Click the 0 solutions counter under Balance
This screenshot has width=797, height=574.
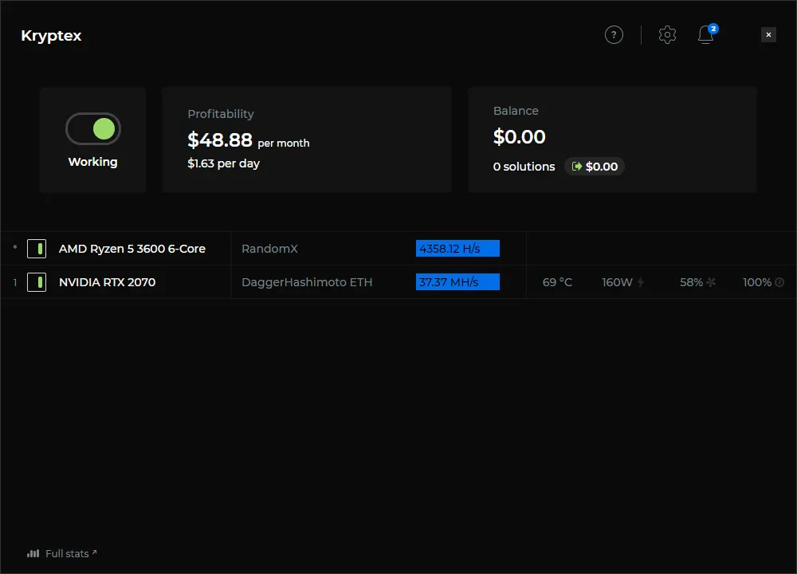524,167
